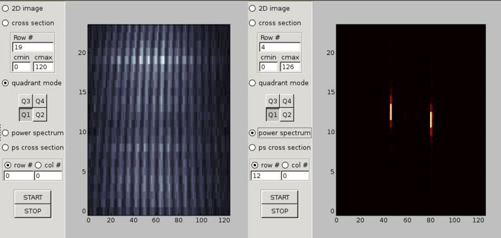The image size is (501, 238).
Task: Click START button in right panel
Action: click(x=279, y=197)
